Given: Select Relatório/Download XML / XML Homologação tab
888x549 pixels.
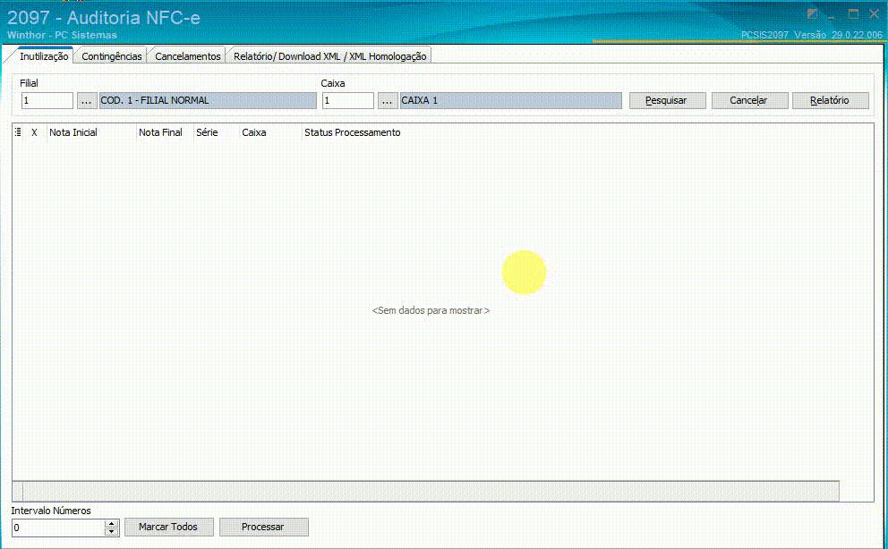Looking at the screenshot, I should [329, 56].
